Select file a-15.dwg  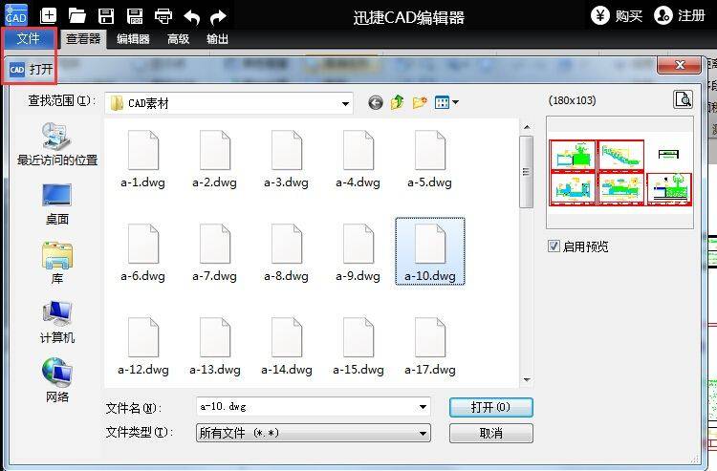pos(358,347)
